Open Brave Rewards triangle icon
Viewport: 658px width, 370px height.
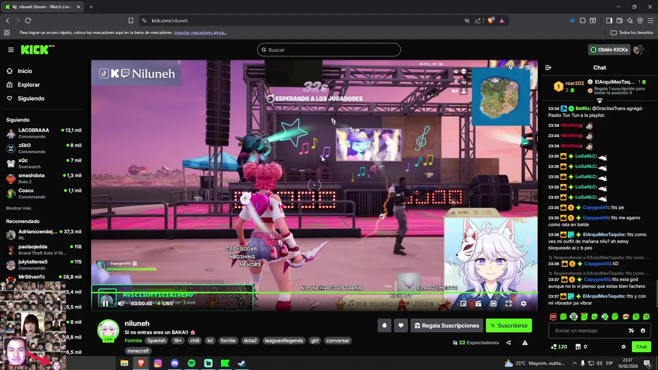tap(502, 21)
